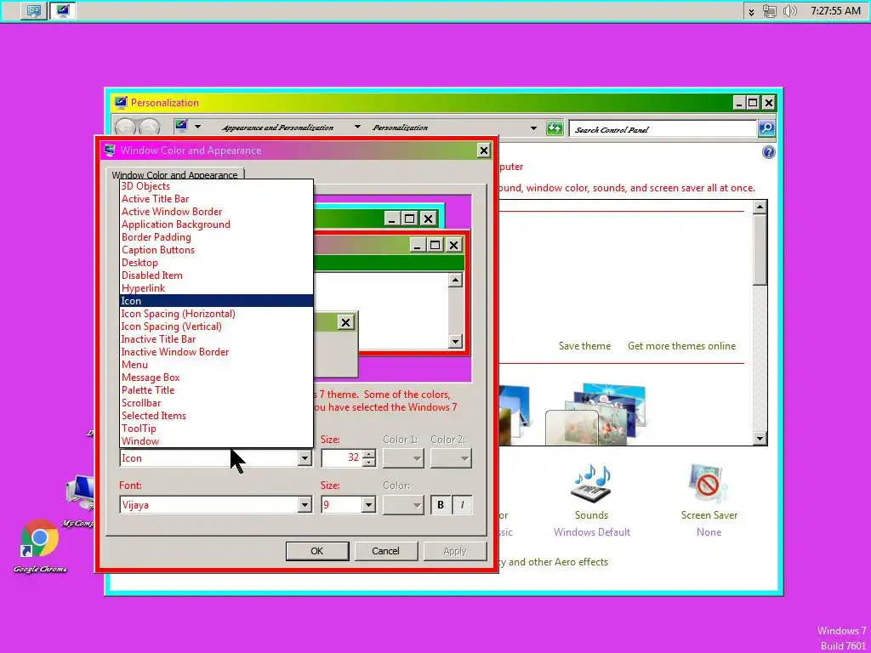Click the disabled Apply button

455,551
